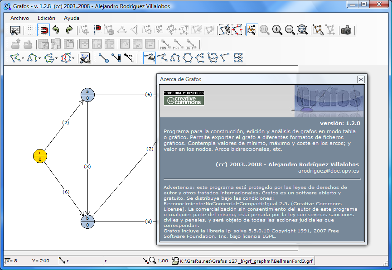Open the first graph generator dropdown
The height and width of the screenshot is (270, 392).
[22, 58]
